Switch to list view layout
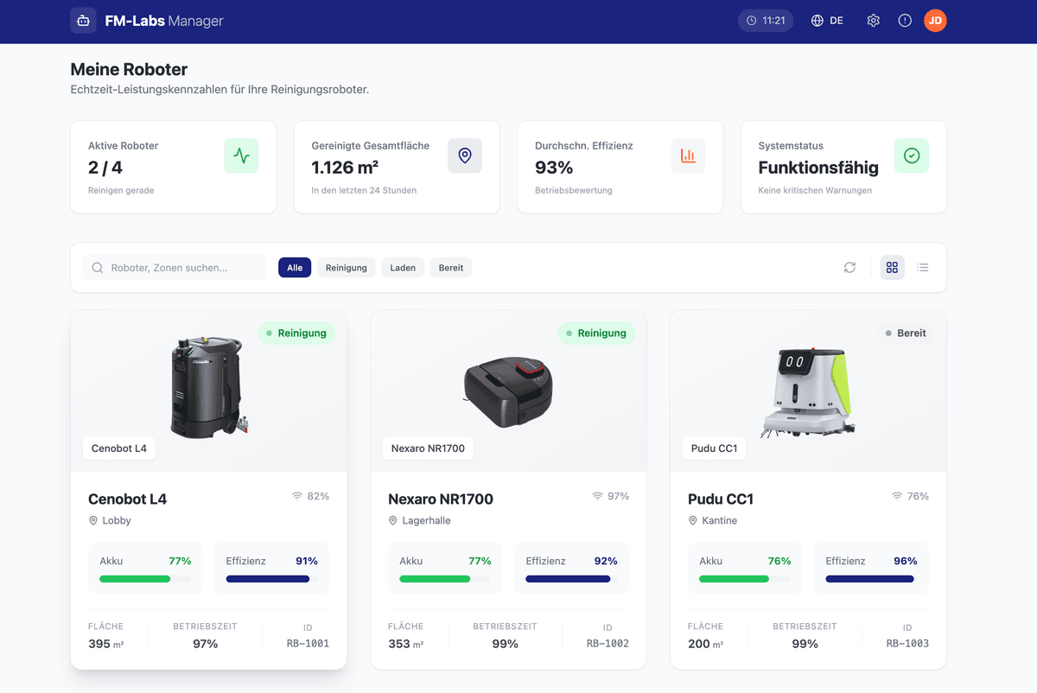The height and width of the screenshot is (693, 1037). point(922,268)
